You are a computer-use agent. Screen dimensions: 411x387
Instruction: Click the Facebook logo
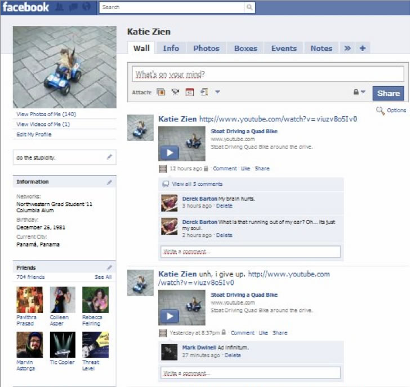point(26,7)
